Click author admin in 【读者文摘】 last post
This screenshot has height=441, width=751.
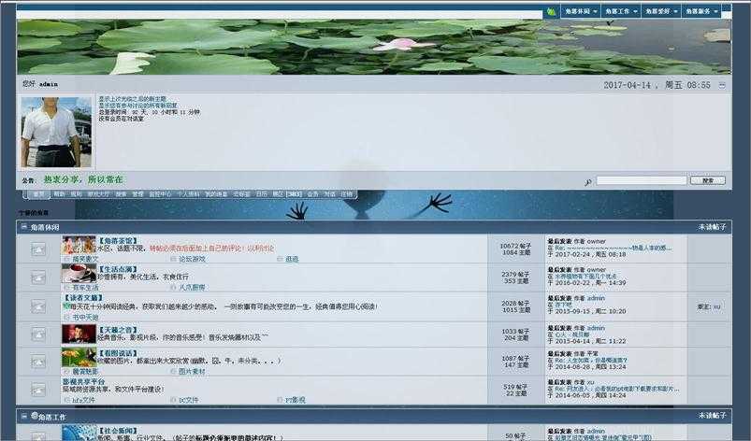click(596, 298)
